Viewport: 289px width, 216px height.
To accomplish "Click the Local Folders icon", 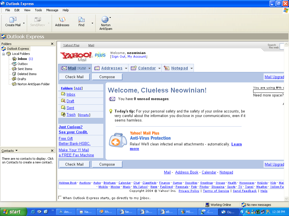I will click(x=9, y=54).
